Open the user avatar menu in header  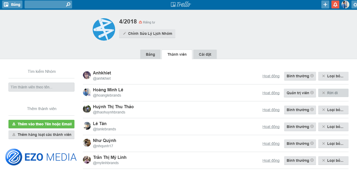pyautogui.click(x=345, y=4)
